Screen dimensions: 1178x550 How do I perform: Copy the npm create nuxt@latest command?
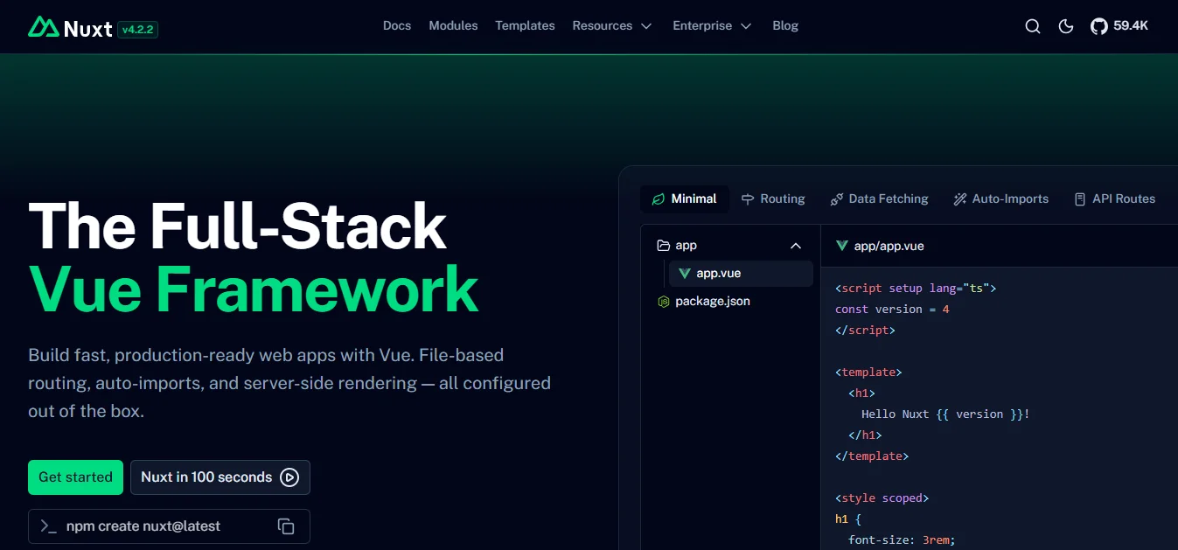(x=286, y=526)
